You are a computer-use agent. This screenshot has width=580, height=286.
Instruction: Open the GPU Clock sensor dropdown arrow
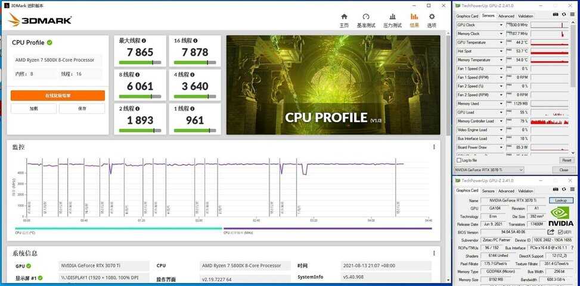(501, 25)
